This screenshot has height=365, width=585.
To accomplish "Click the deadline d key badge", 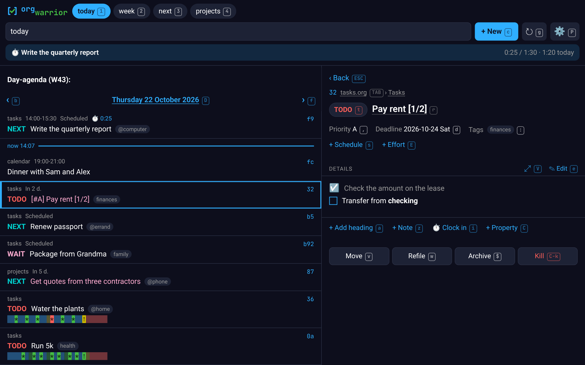I will (456, 130).
